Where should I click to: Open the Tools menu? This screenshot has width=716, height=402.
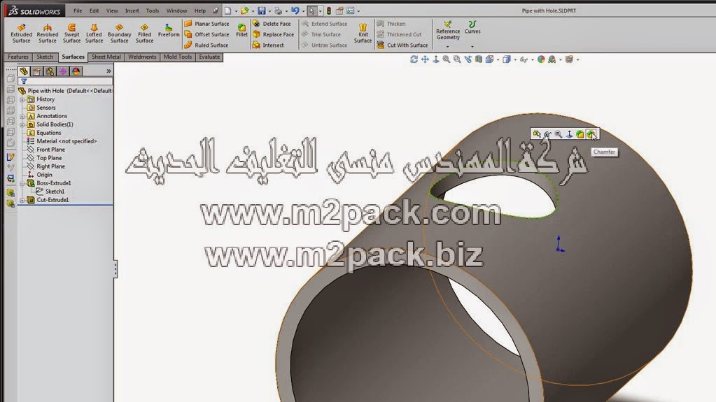[x=153, y=10]
